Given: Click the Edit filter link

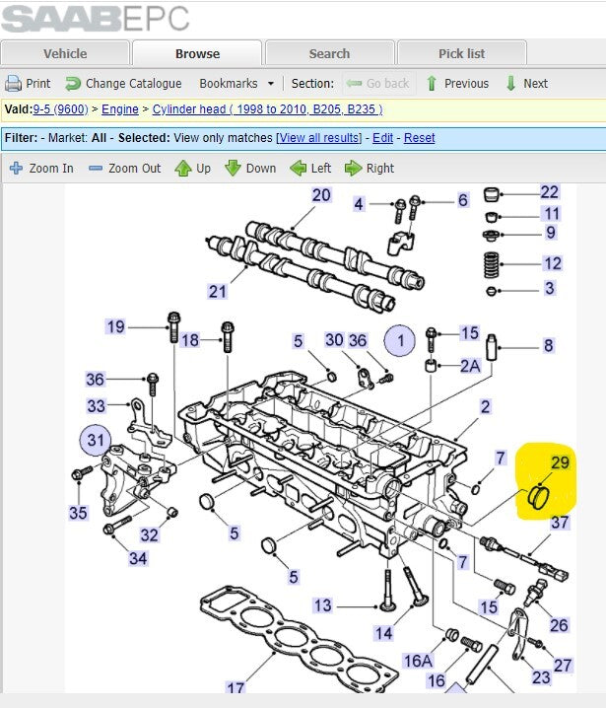Looking at the screenshot, I should click(x=382, y=138).
